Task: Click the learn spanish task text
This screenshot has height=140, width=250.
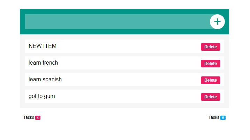Action: [45, 80]
